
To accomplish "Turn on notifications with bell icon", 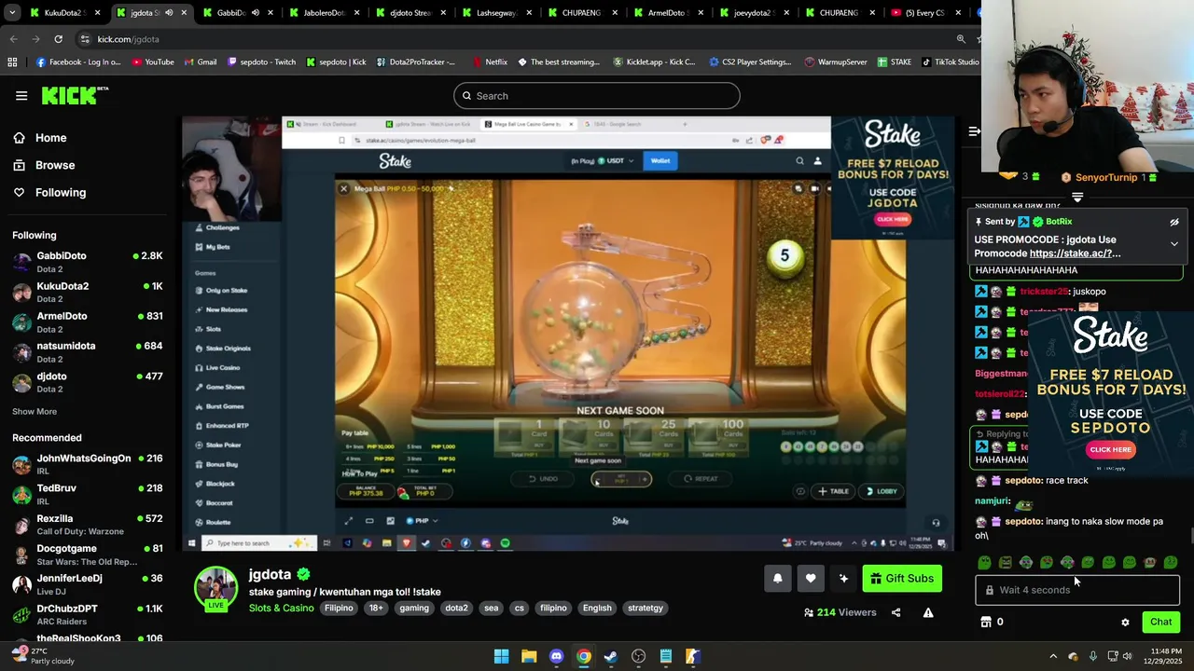I will 778,579.
